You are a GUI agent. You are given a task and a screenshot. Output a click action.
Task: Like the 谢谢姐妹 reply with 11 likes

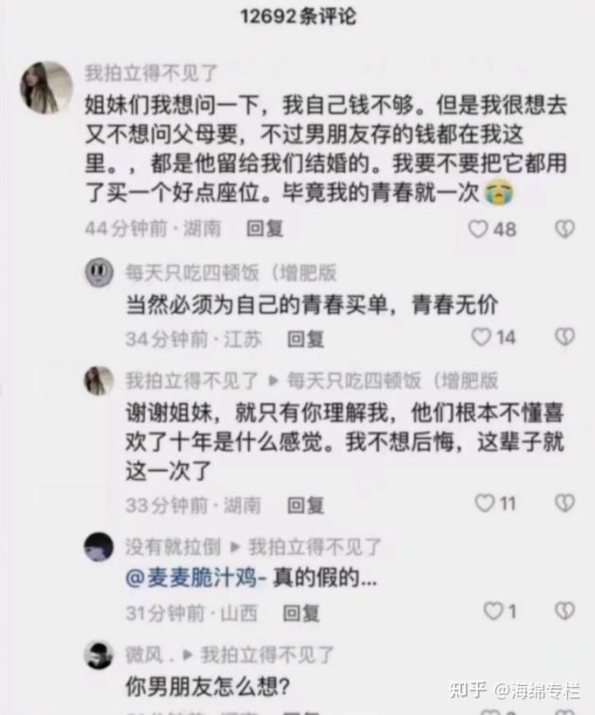484,503
